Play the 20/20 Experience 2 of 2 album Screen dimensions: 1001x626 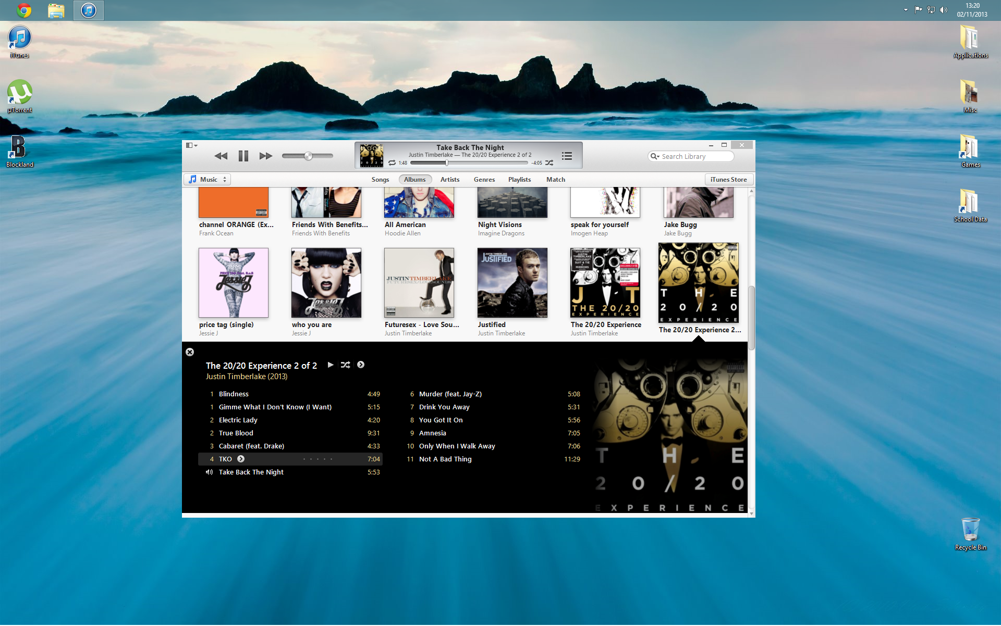pyautogui.click(x=331, y=365)
